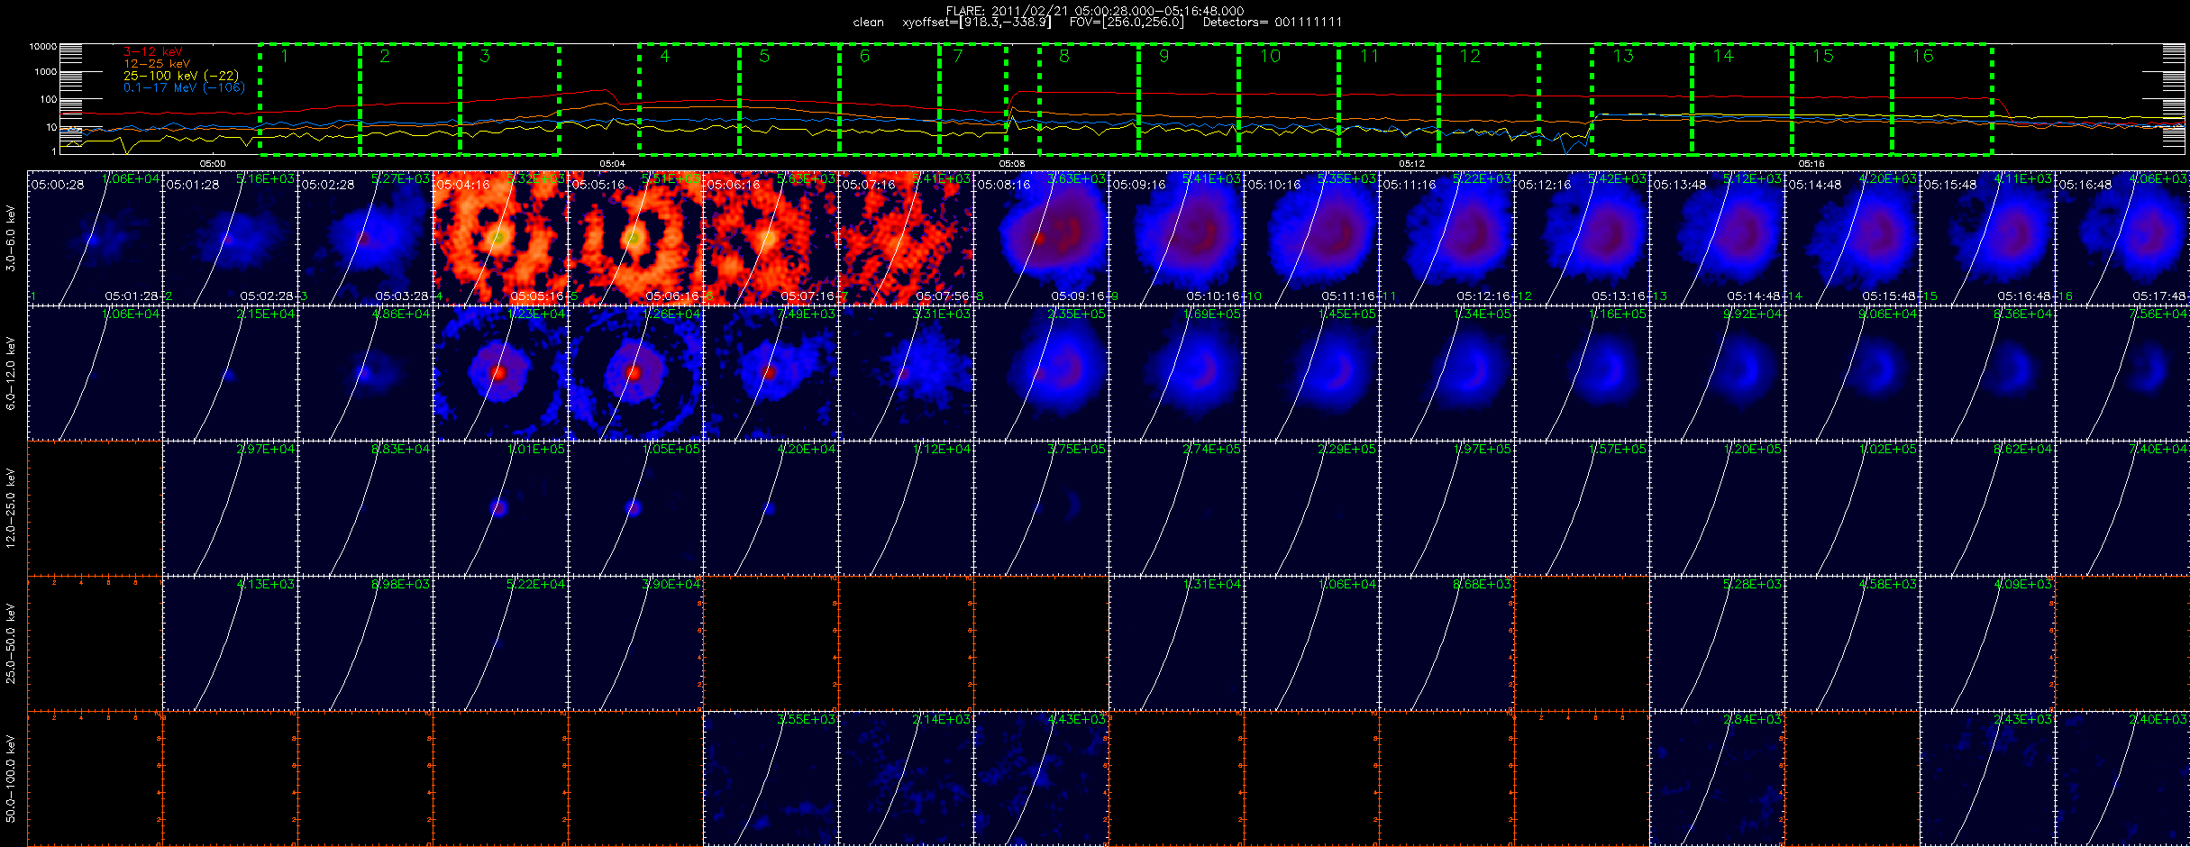The width and height of the screenshot is (2190, 847).
Task: Open the 3–6 keV image starting 05:04:16
Action: (x=501, y=238)
